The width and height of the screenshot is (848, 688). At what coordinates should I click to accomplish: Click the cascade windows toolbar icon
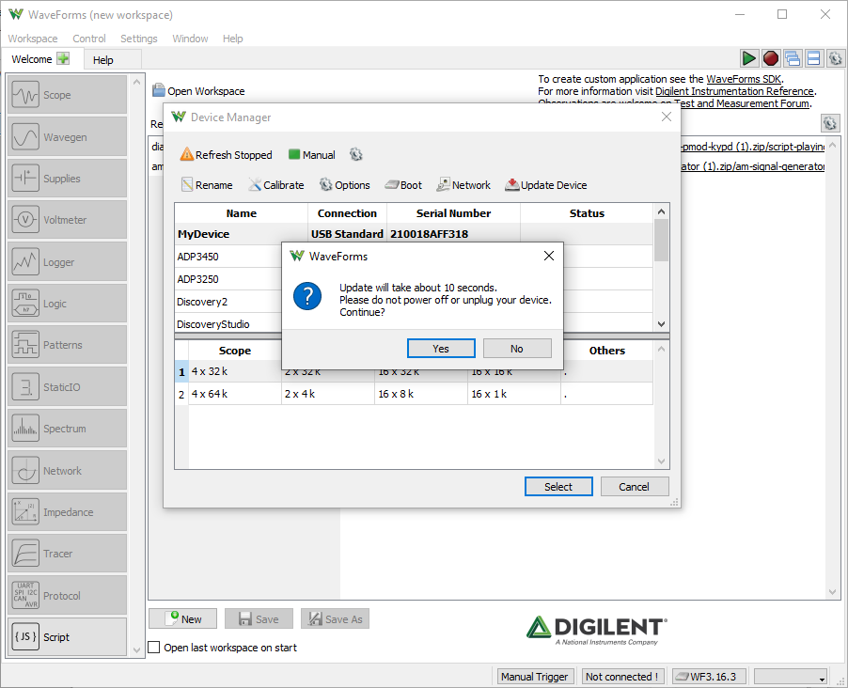[x=793, y=58]
